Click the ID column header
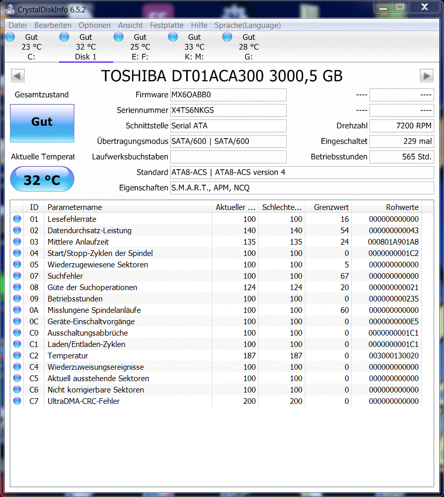The image size is (444, 497). 34,207
